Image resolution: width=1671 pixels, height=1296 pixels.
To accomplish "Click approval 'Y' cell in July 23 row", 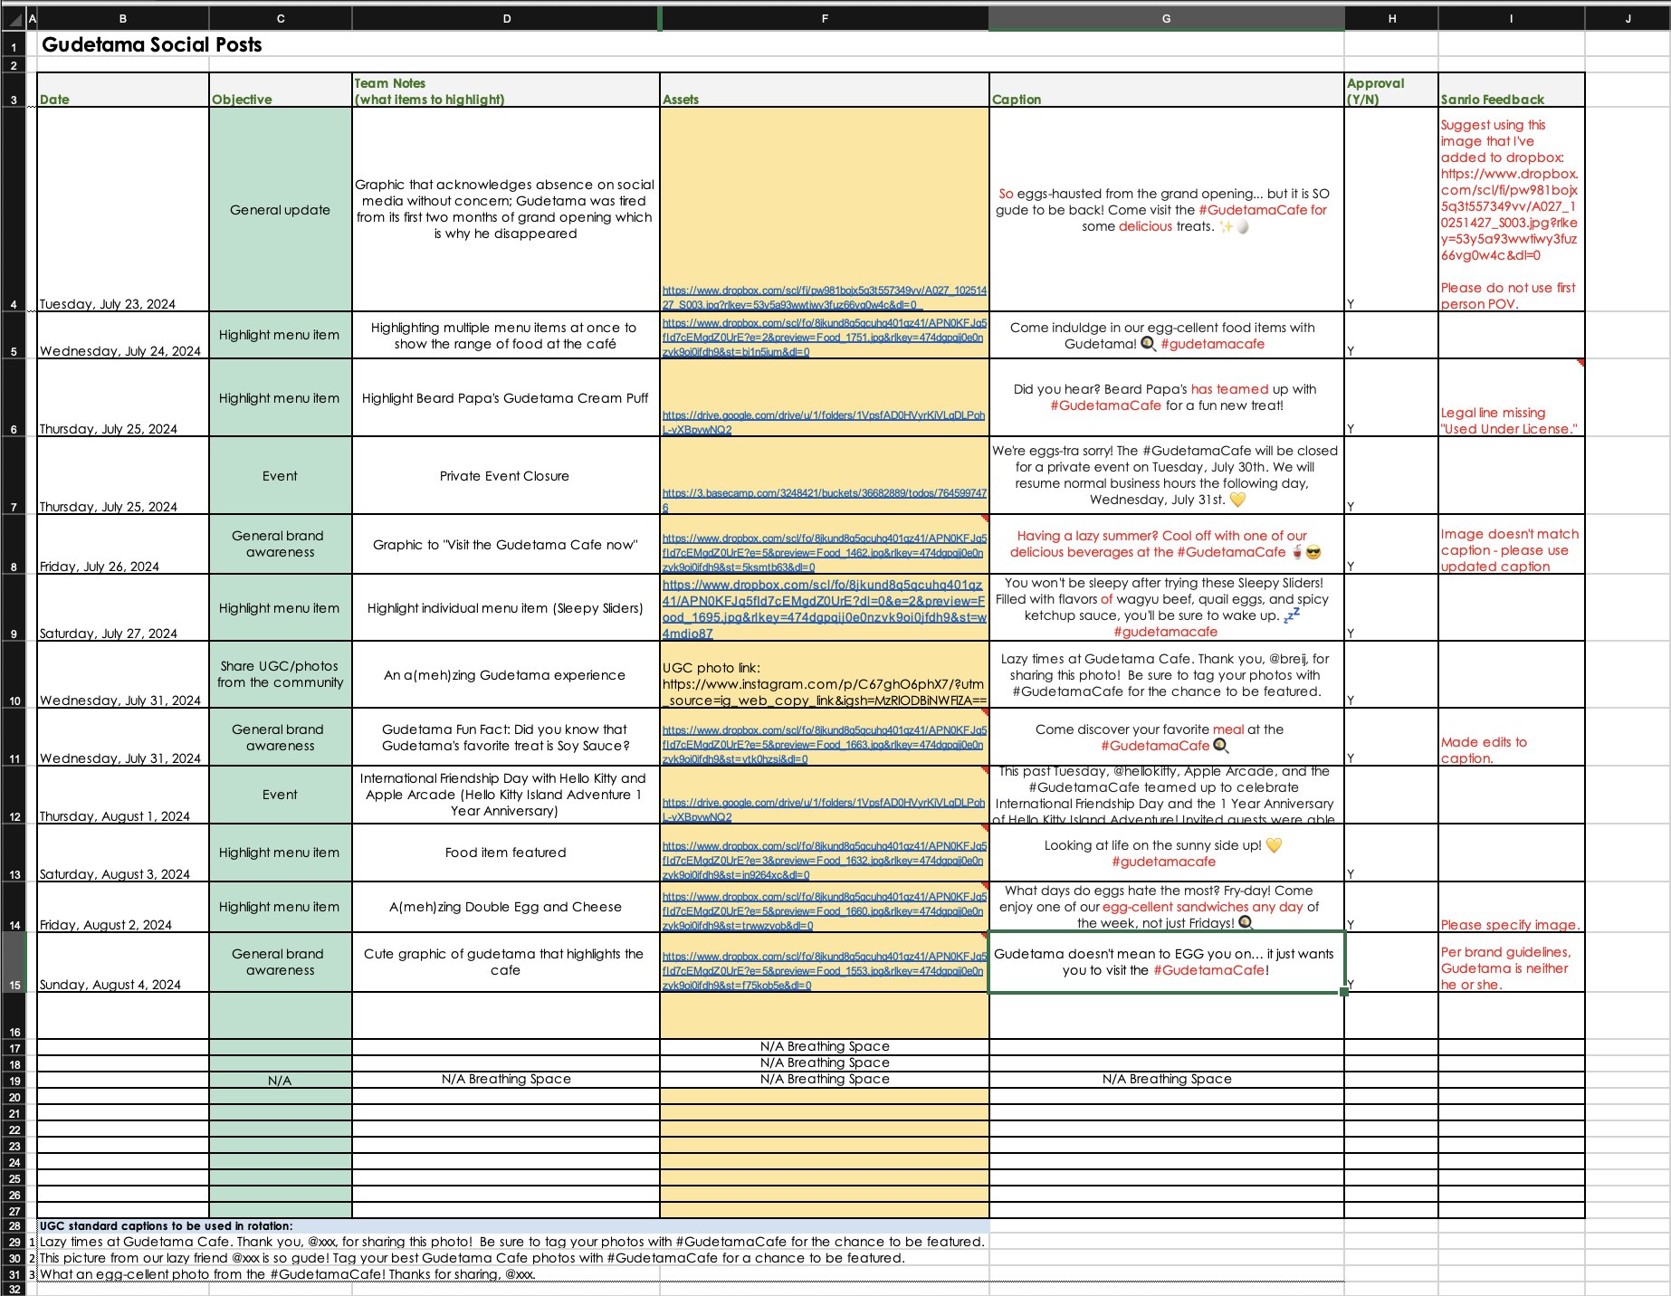I will click(1391, 210).
